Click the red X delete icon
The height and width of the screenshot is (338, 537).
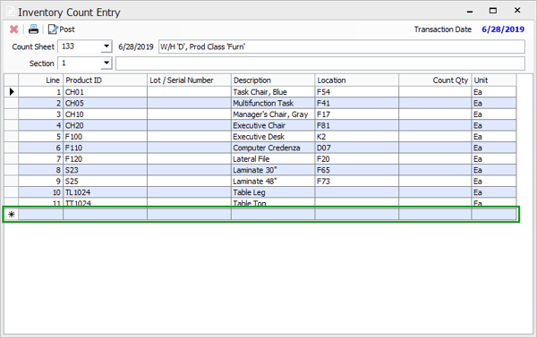tap(13, 30)
